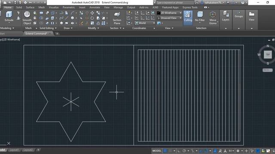Toggle MODEL space button in status bar

(157, 151)
